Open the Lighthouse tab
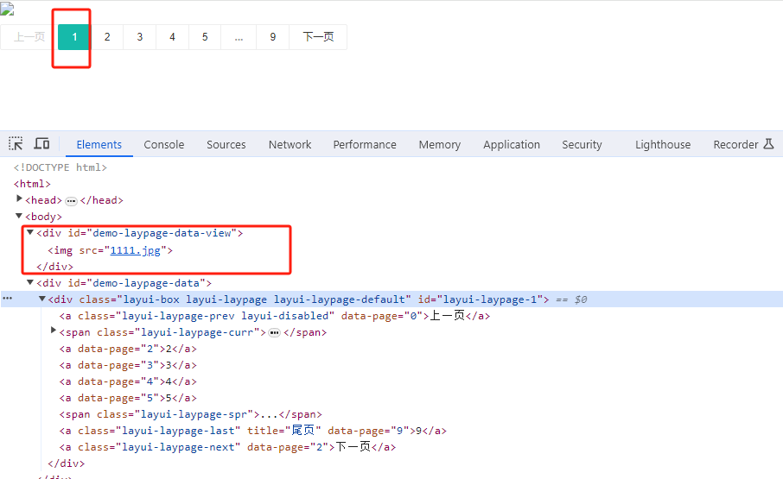The height and width of the screenshot is (479, 783). [663, 144]
